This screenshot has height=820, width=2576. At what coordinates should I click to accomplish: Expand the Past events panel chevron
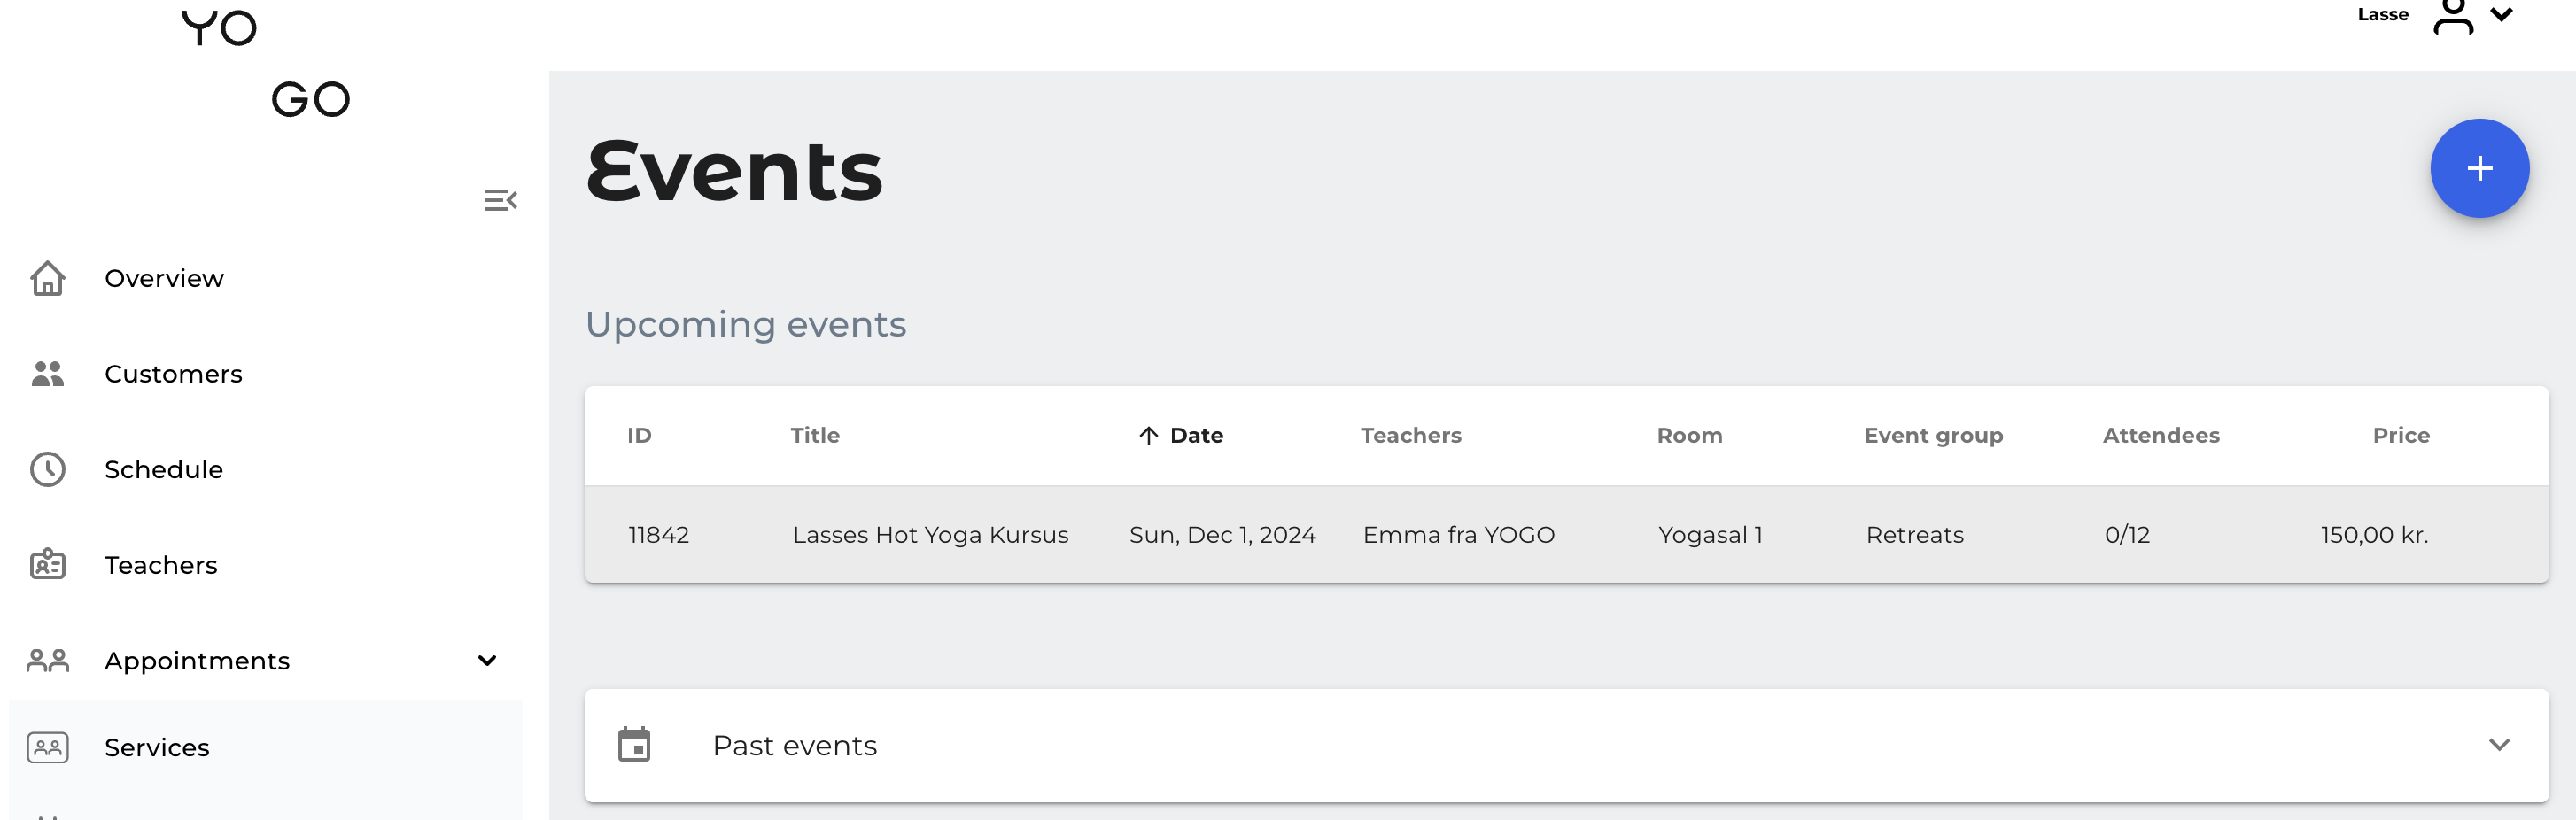pos(2499,745)
